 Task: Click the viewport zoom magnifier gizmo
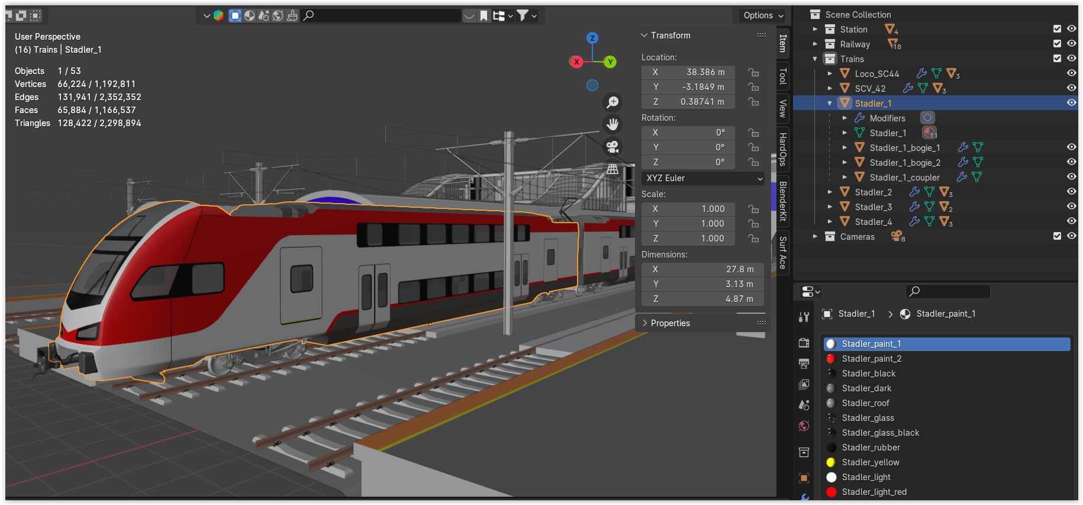pyautogui.click(x=613, y=102)
